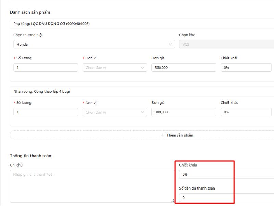Click the Chiết khấu field for the oil filter part
This screenshot has height=206, width=274.
(246, 68)
